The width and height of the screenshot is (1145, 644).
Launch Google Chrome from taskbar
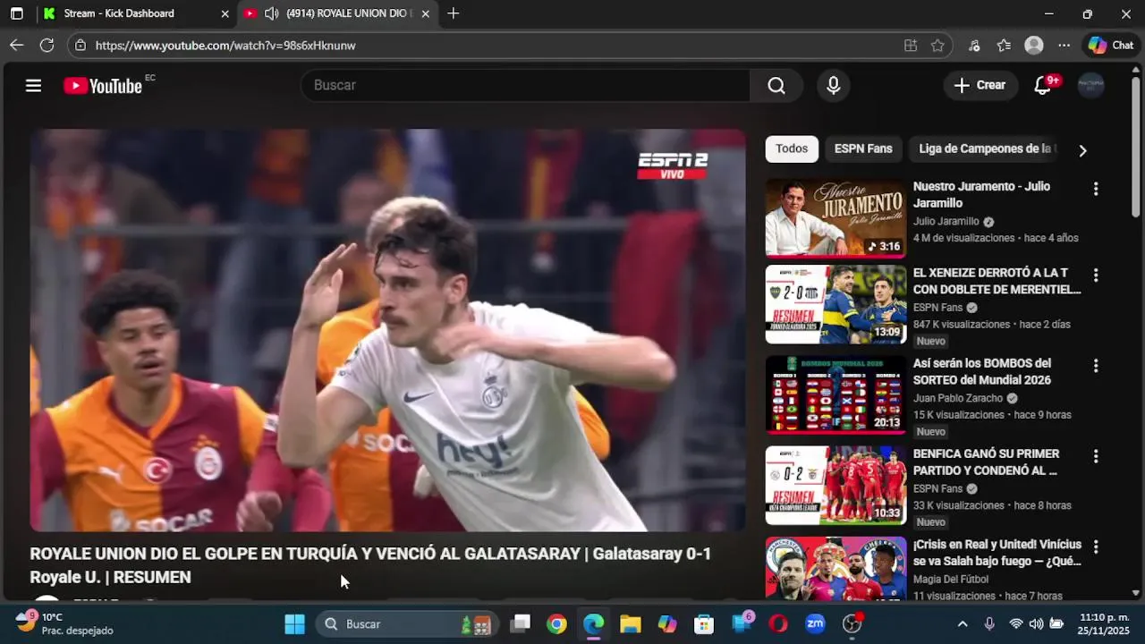point(556,623)
